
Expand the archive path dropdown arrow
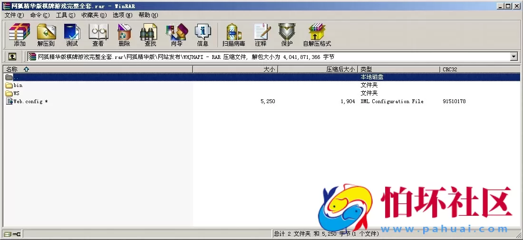click(x=513, y=57)
